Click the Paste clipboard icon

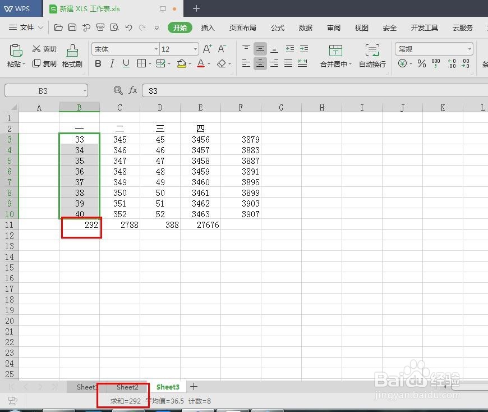16,51
